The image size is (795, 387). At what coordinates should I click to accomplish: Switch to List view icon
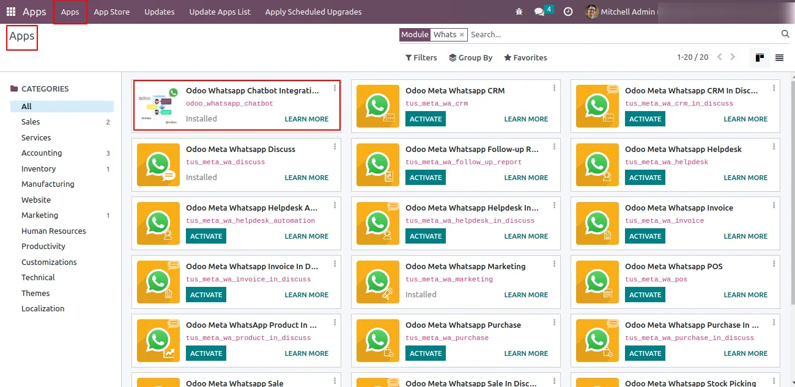[x=779, y=57]
